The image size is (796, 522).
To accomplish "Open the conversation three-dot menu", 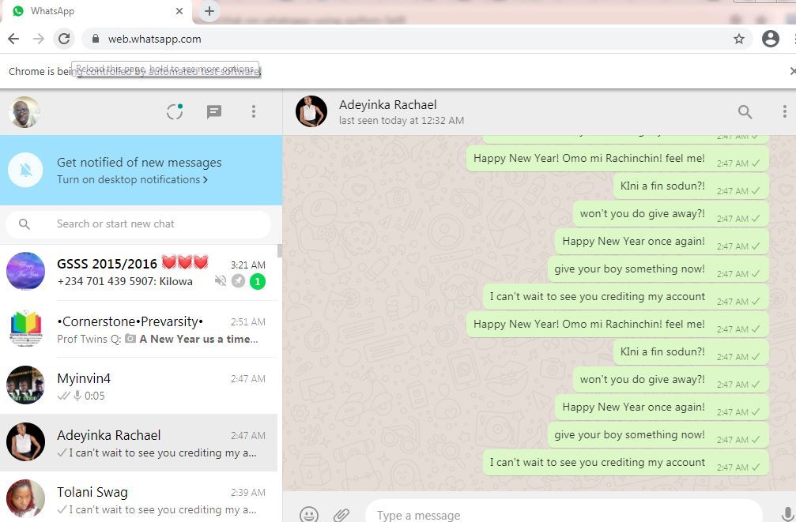I will click(x=784, y=111).
